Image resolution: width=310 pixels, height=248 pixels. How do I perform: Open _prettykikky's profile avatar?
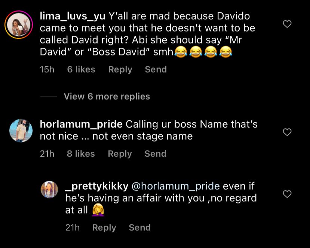coord(49,189)
